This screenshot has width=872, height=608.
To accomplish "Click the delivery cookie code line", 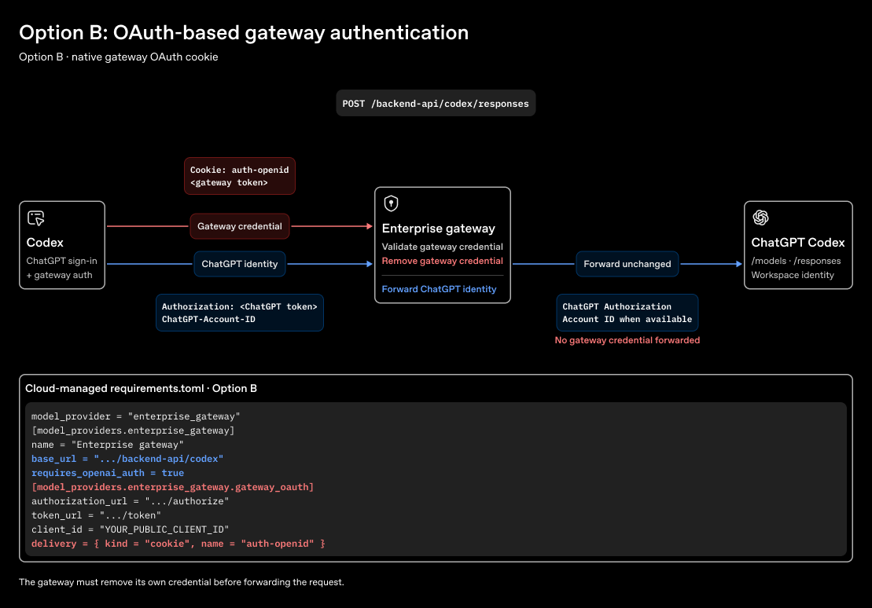I will (x=178, y=544).
